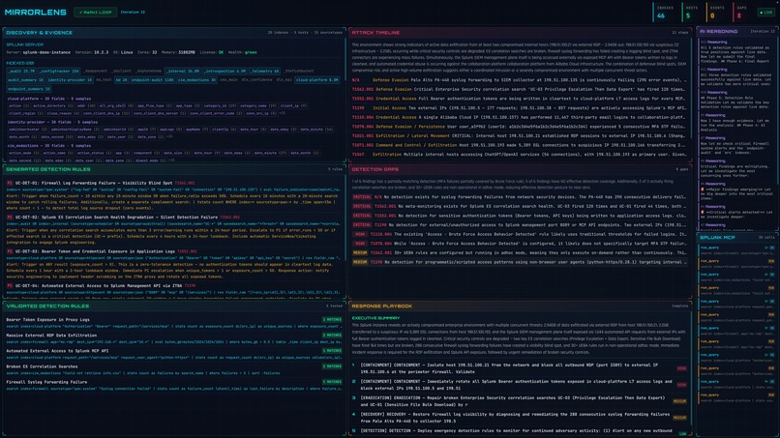Select the T1071.001 Command and Control entry
The image size is (780, 438).
520,145
